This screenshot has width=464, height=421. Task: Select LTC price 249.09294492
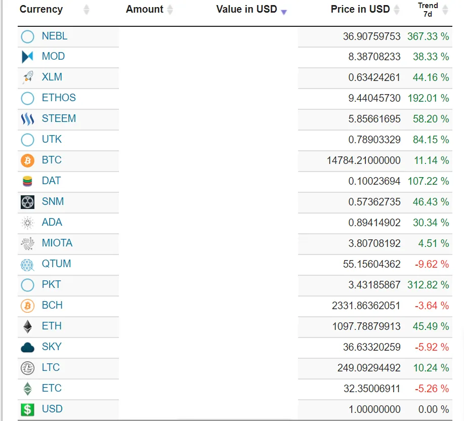coord(369,368)
